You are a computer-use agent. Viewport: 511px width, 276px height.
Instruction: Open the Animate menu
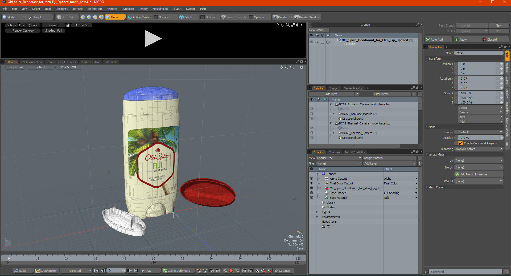(112, 9)
